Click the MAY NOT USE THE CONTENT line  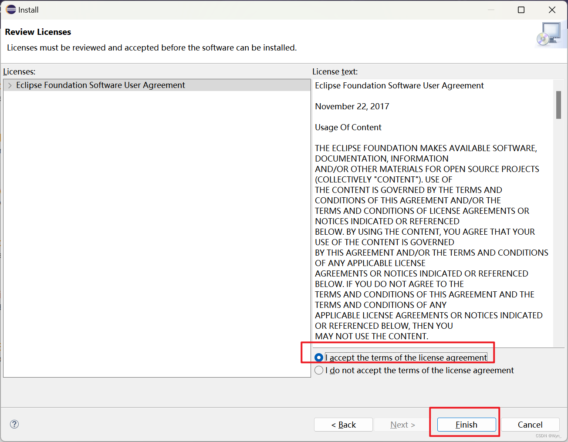coord(372,336)
